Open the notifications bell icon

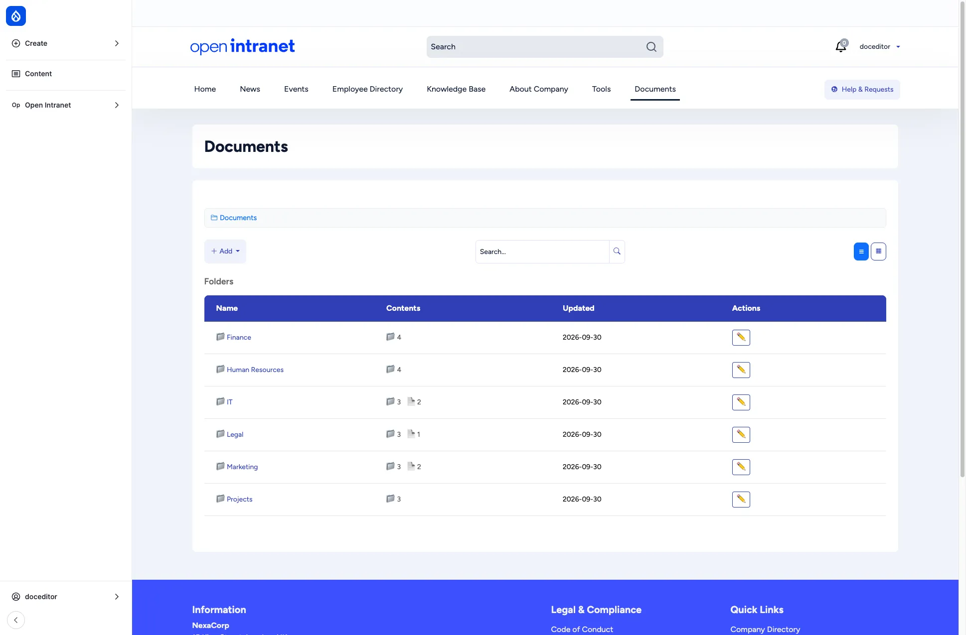(x=841, y=46)
